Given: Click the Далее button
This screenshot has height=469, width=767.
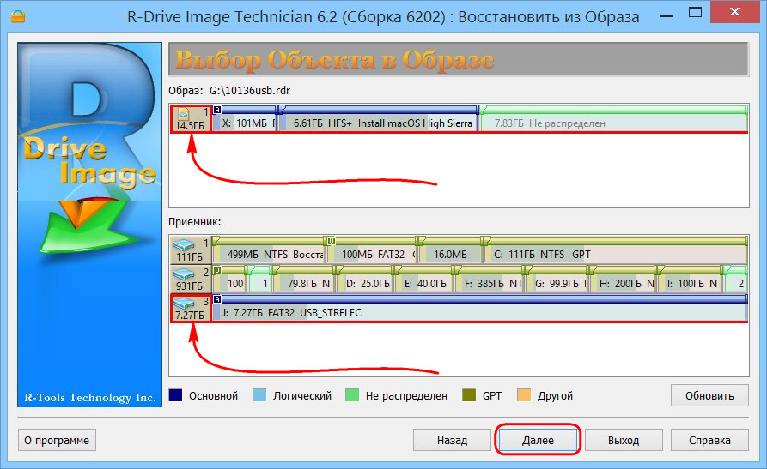Looking at the screenshot, I should (x=538, y=440).
